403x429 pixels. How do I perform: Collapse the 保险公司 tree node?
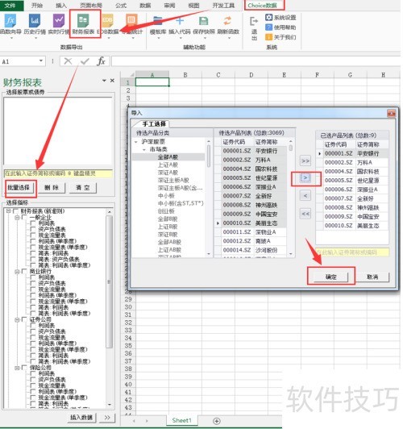coord(17,368)
